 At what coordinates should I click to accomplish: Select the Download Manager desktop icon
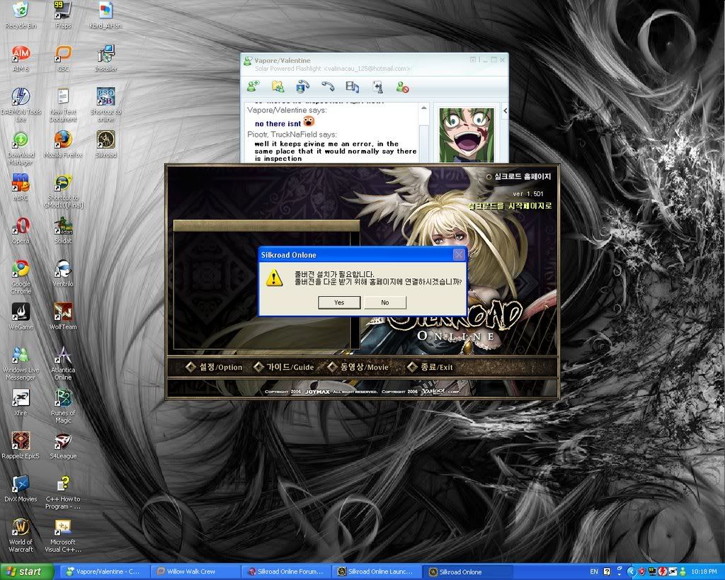point(21,148)
